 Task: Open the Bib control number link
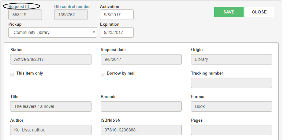73,6
